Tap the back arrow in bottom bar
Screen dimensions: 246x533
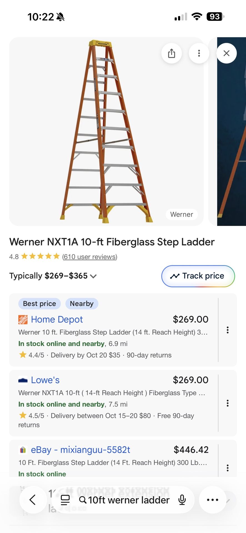(x=32, y=500)
